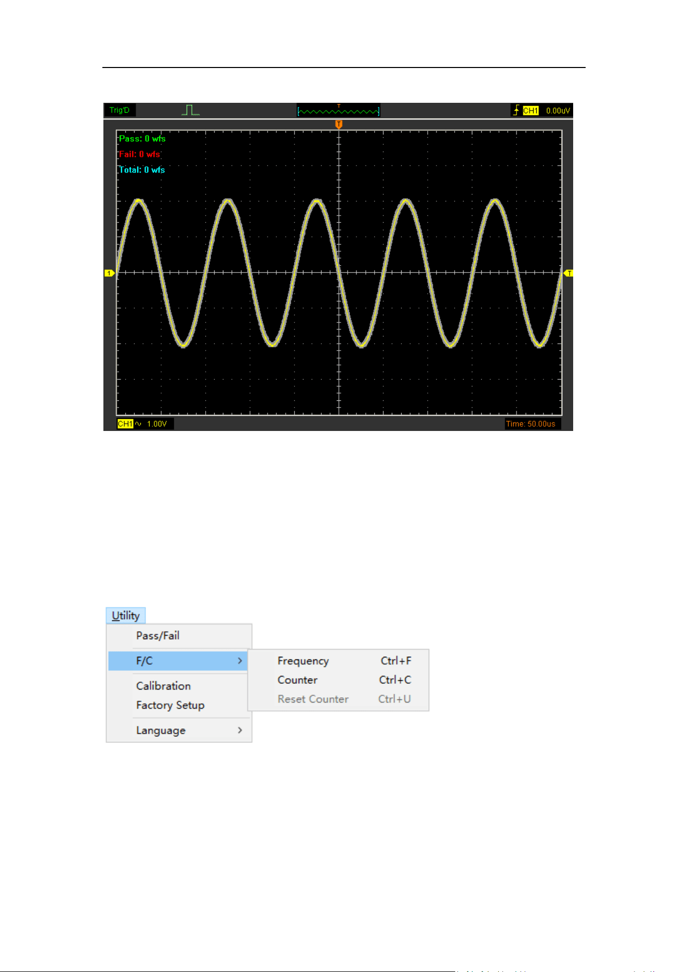Open the Utility menu
The image size is (688, 972).
(x=126, y=615)
